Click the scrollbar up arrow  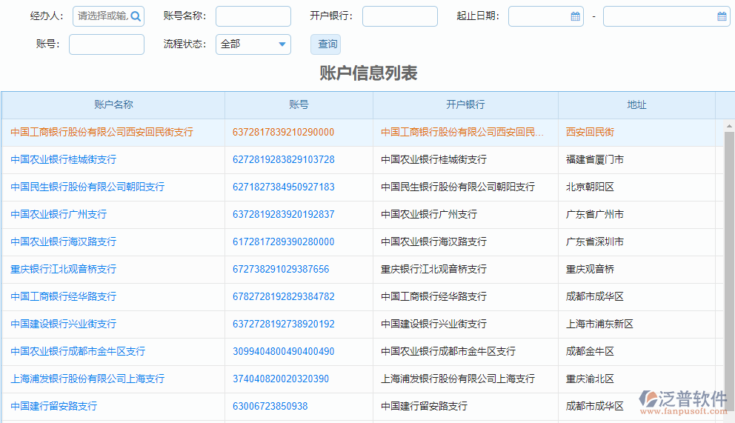tap(729, 125)
